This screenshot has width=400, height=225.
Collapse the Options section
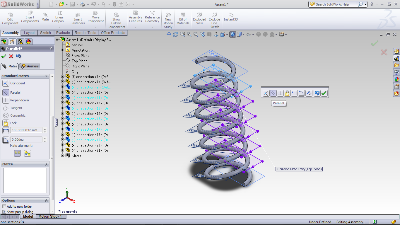pos(46,200)
